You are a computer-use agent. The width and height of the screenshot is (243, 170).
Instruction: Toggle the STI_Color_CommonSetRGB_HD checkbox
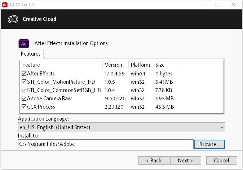[x=24, y=91]
